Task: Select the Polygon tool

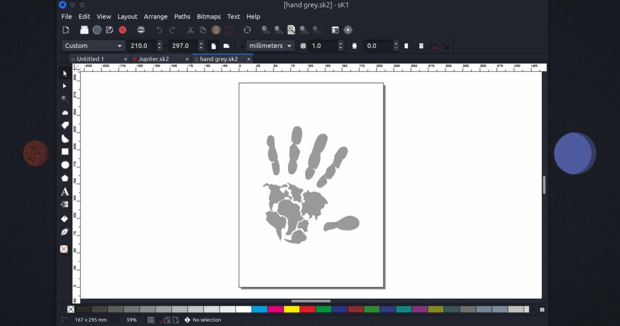Action: [x=65, y=178]
